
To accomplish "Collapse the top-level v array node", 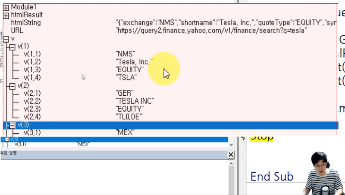I will point(6,39).
